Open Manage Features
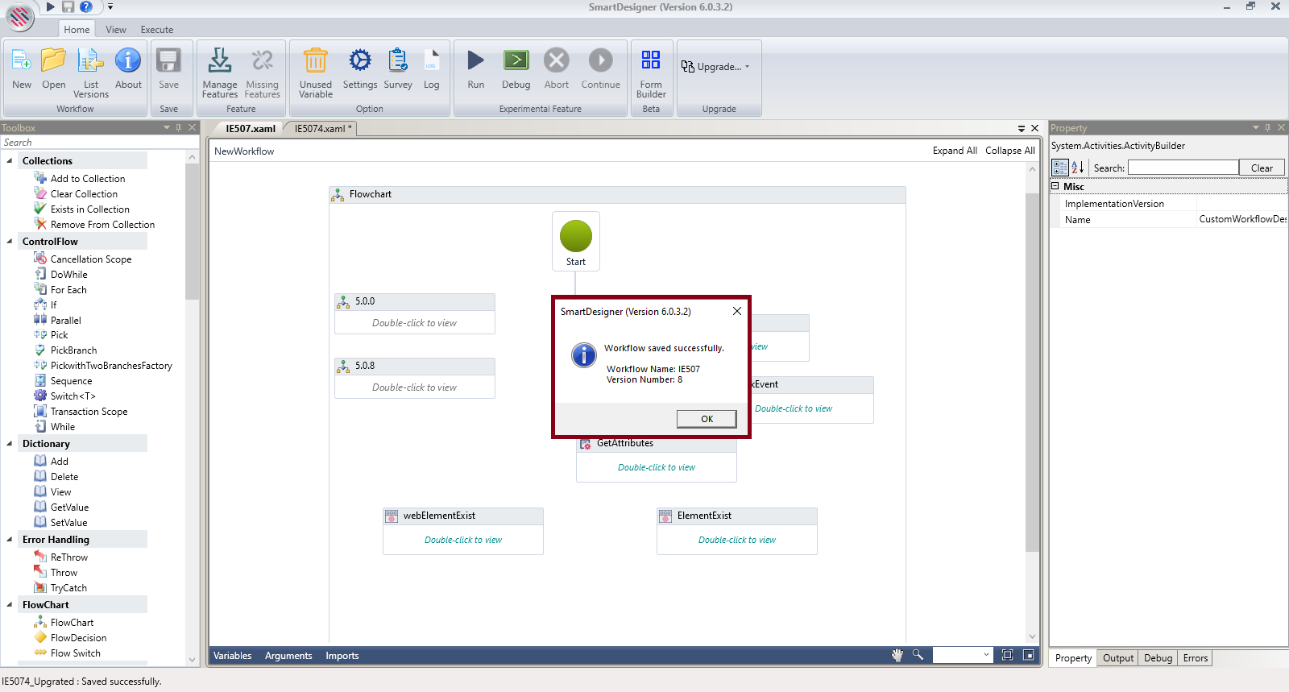Viewport: 1289px width, 692px height. [220, 60]
